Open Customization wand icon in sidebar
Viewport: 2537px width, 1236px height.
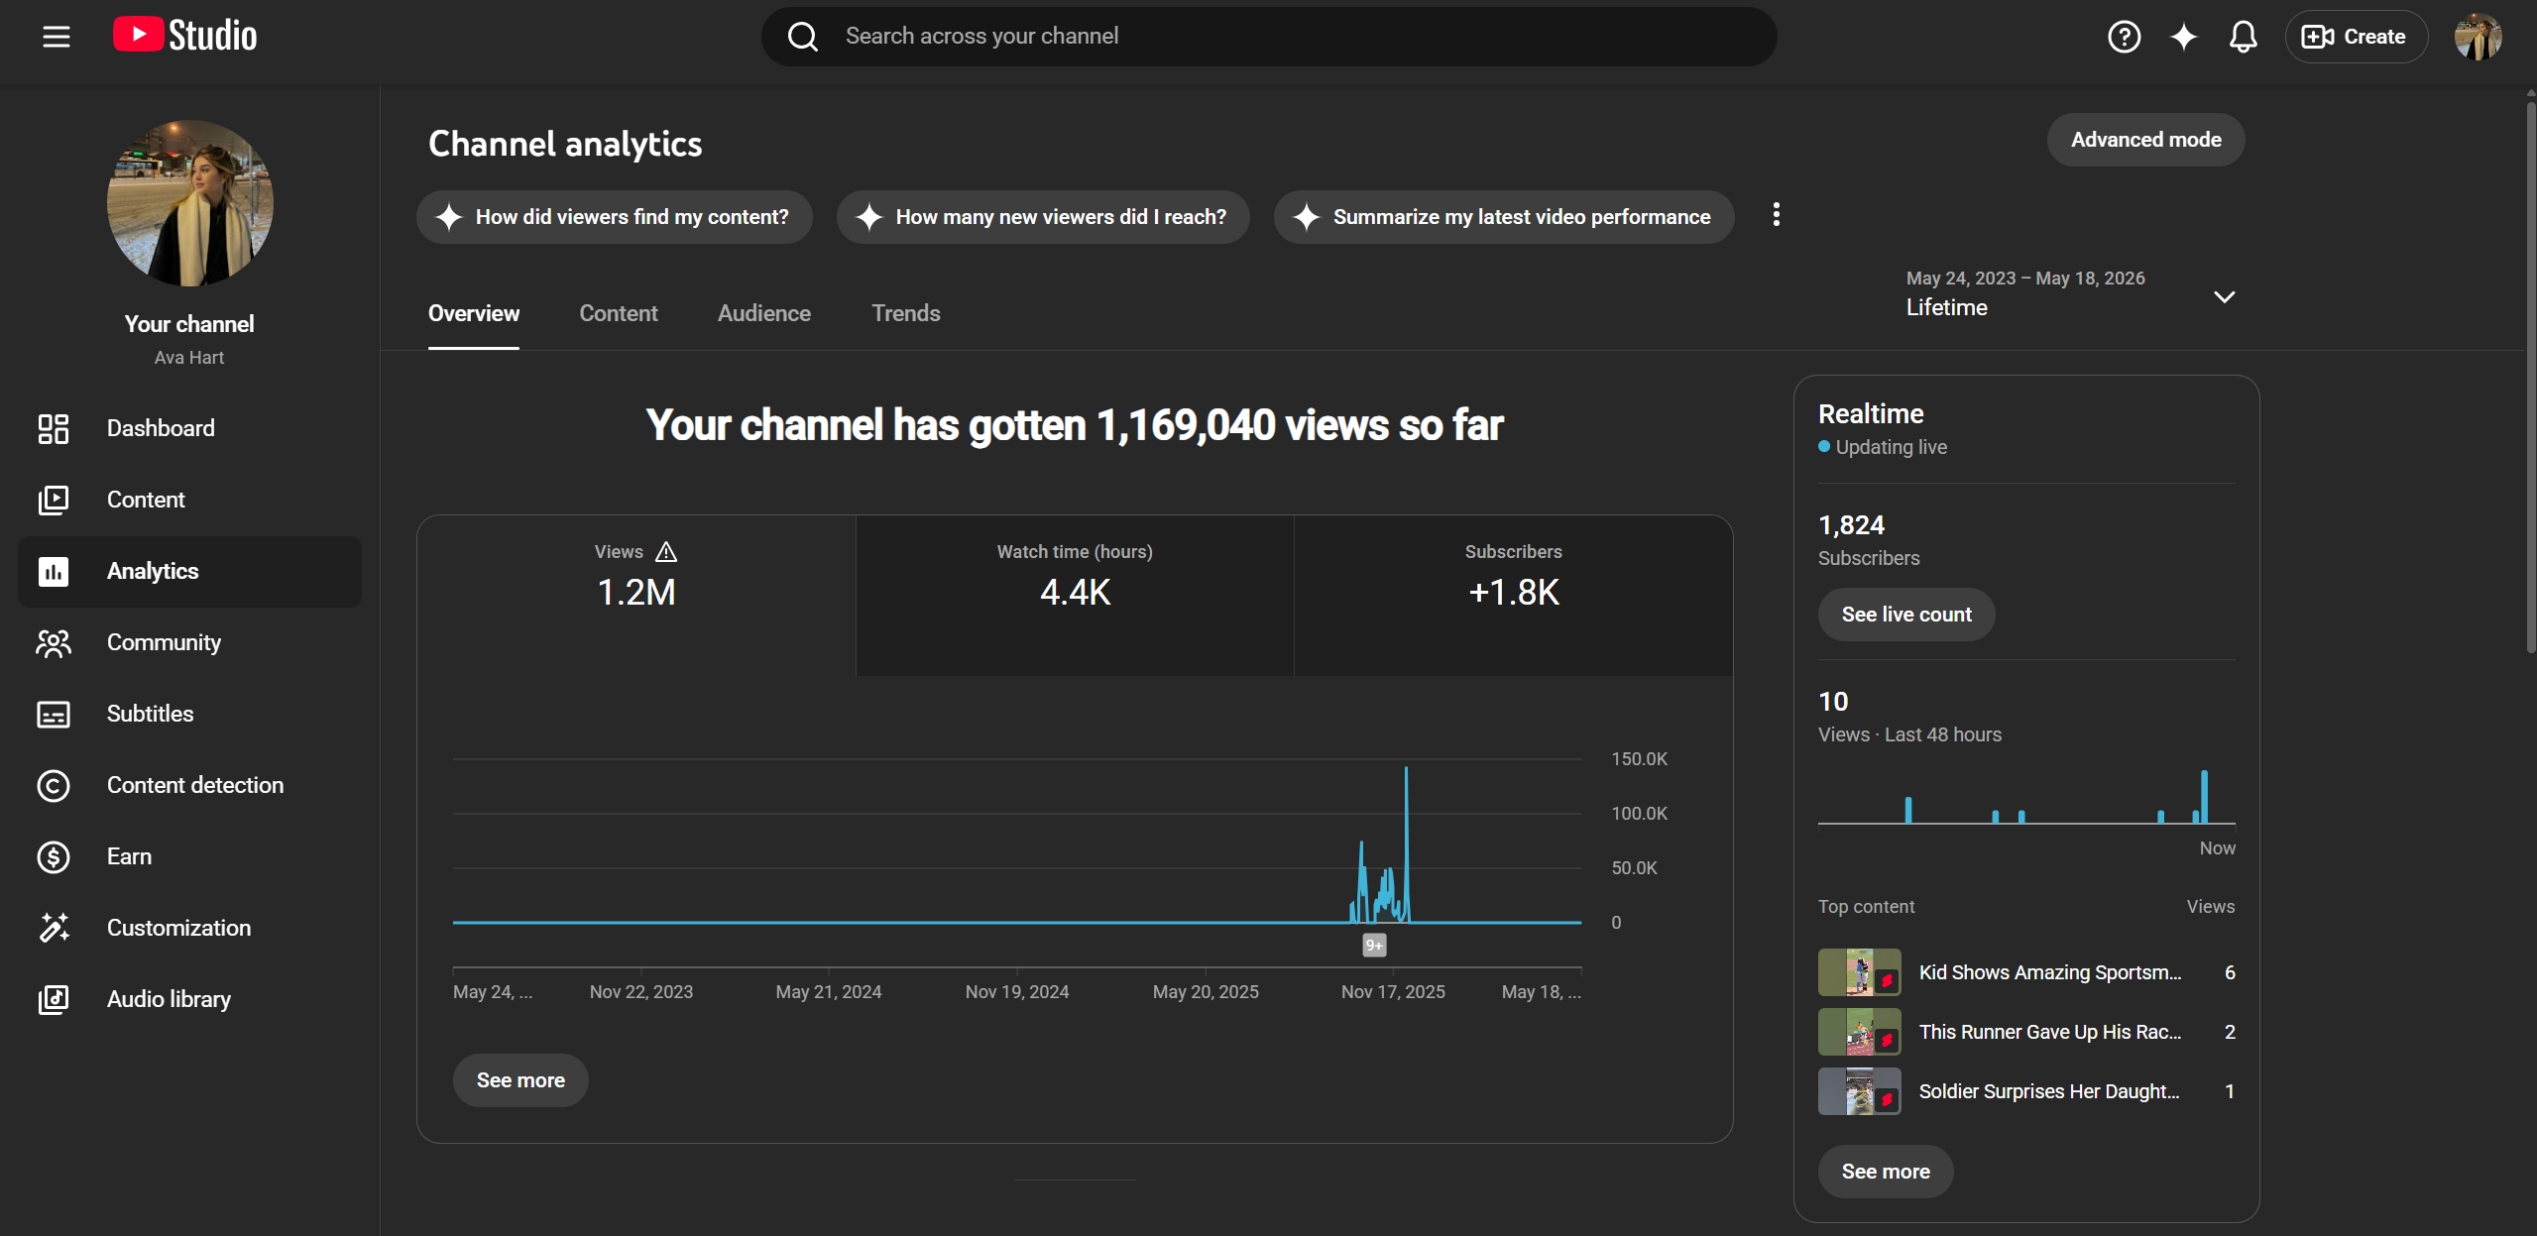[x=54, y=928]
